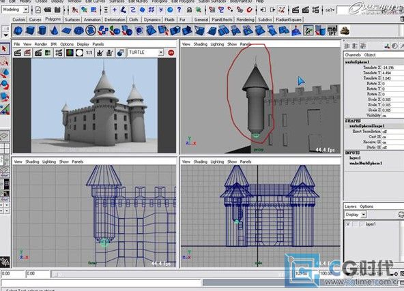This screenshot has width=404, height=291.
Task: Open Panels menu of bottom-right viewport
Action: pyautogui.click(x=245, y=162)
